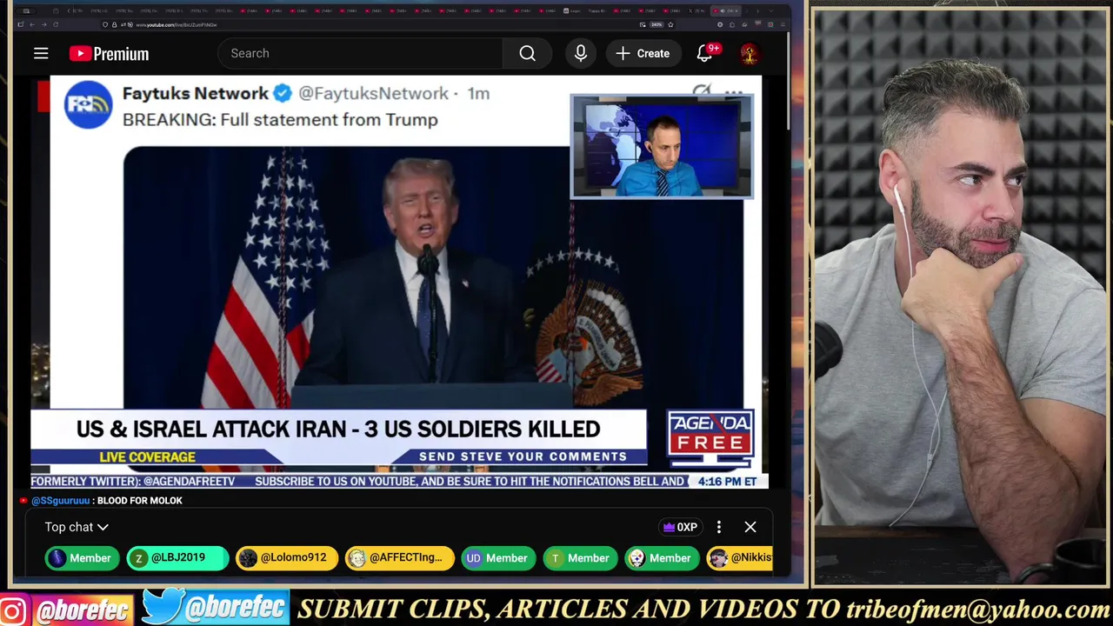Click the browser page vertical scrollbar

[790, 80]
